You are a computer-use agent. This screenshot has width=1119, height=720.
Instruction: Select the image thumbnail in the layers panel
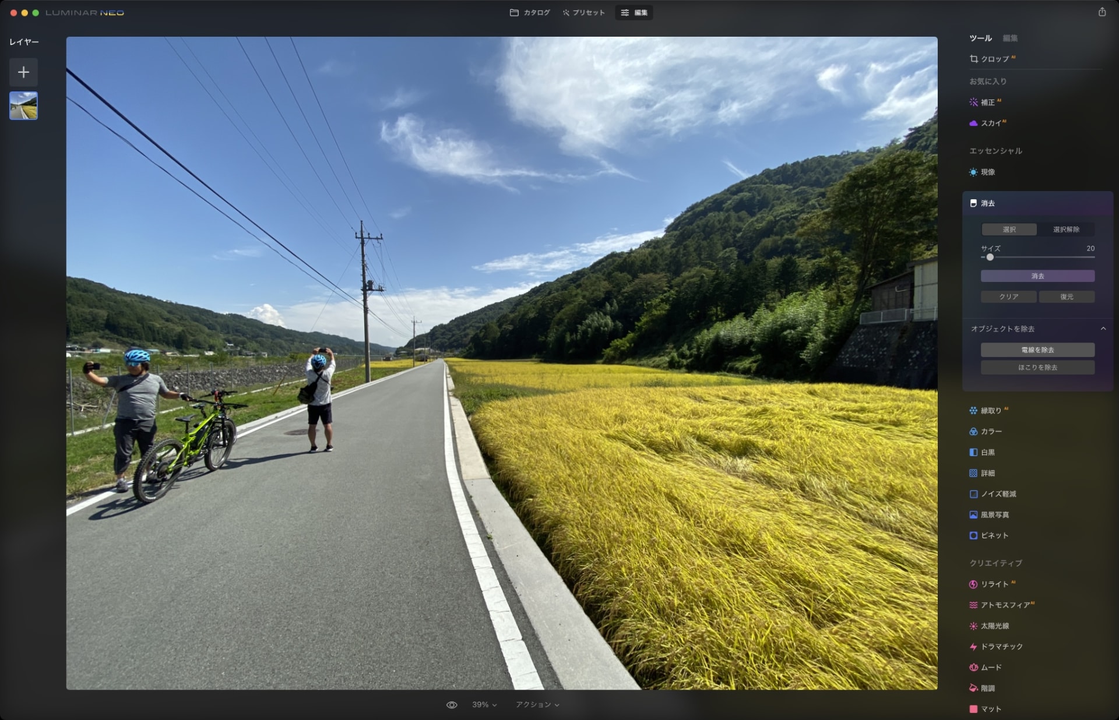23,105
